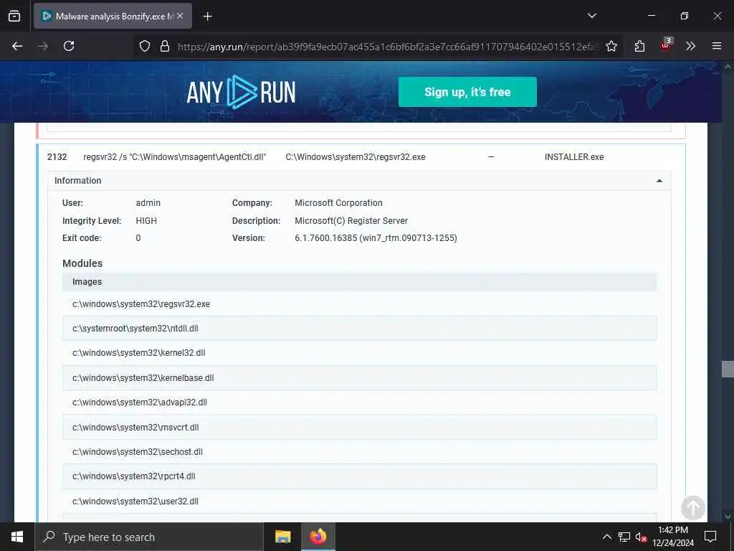Open the uBlock Origin extension icon
Screen dimensions: 734x551
click(665, 45)
